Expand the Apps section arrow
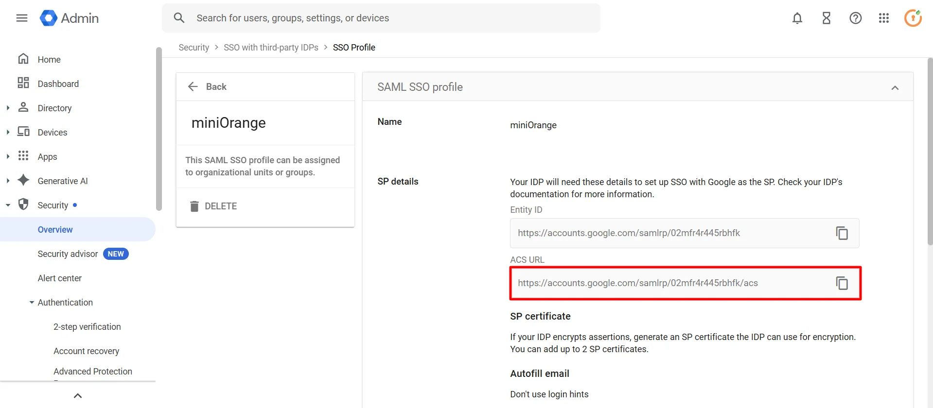The height and width of the screenshot is (408, 933). pyautogui.click(x=8, y=156)
